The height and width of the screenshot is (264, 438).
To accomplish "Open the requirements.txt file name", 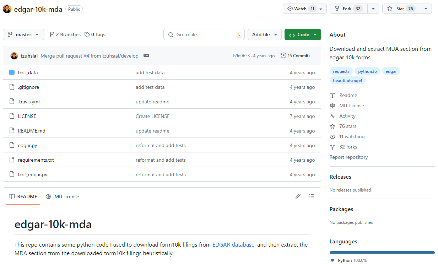I will coord(36,160).
